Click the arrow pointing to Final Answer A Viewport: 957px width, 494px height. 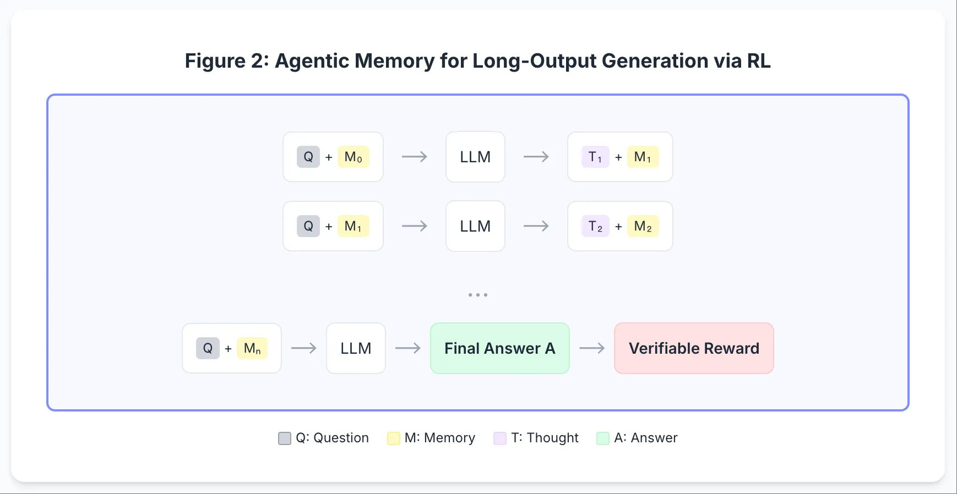point(408,348)
